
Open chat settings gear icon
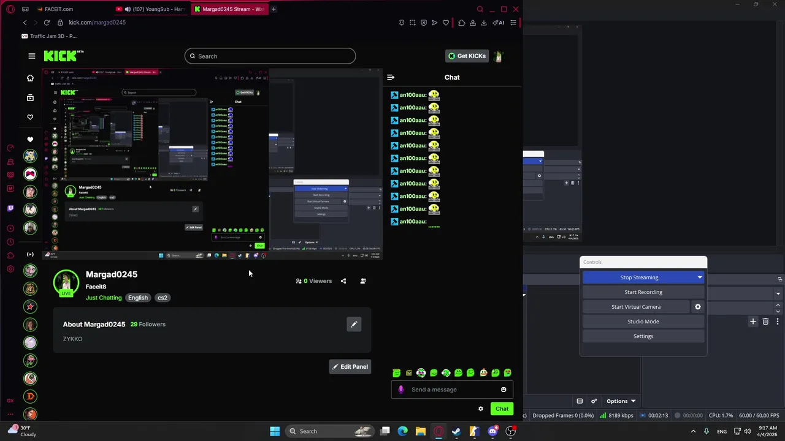tap(481, 409)
